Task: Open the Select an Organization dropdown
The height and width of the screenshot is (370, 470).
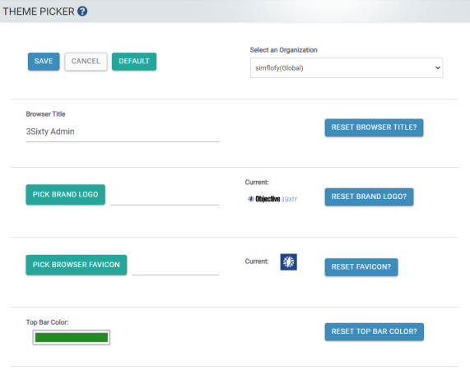Action: pyautogui.click(x=347, y=68)
